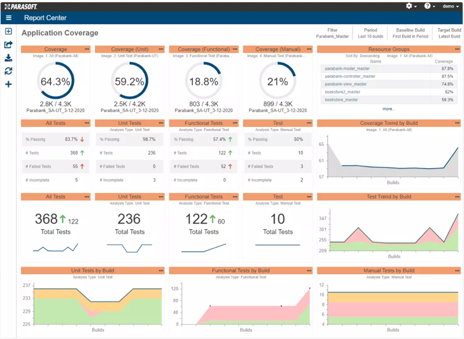Click the download report icon
464x339 pixels.
pos(9,58)
